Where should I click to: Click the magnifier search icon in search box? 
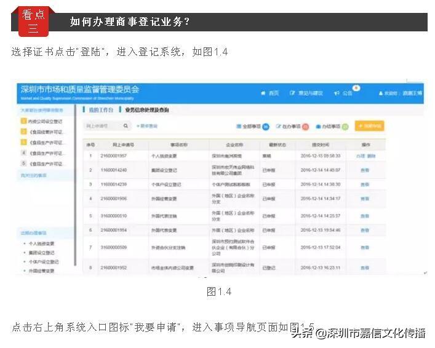(126, 125)
